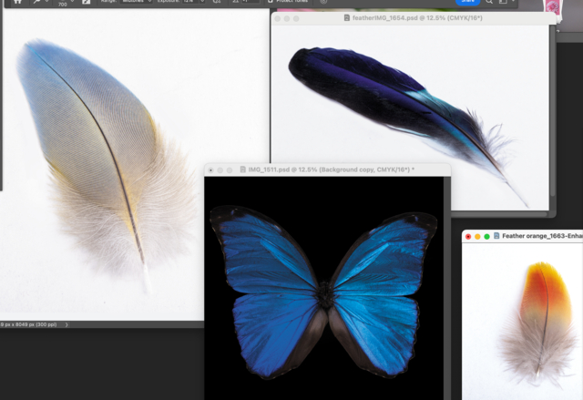Toggle the Protect Tones checkbox
Image resolution: width=583 pixels, height=400 pixels.
pos(271,3)
